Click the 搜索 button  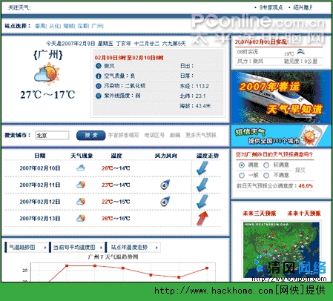click(91, 136)
